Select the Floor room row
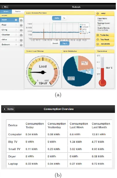This screenshot has width=117, height=178. [9, 25]
